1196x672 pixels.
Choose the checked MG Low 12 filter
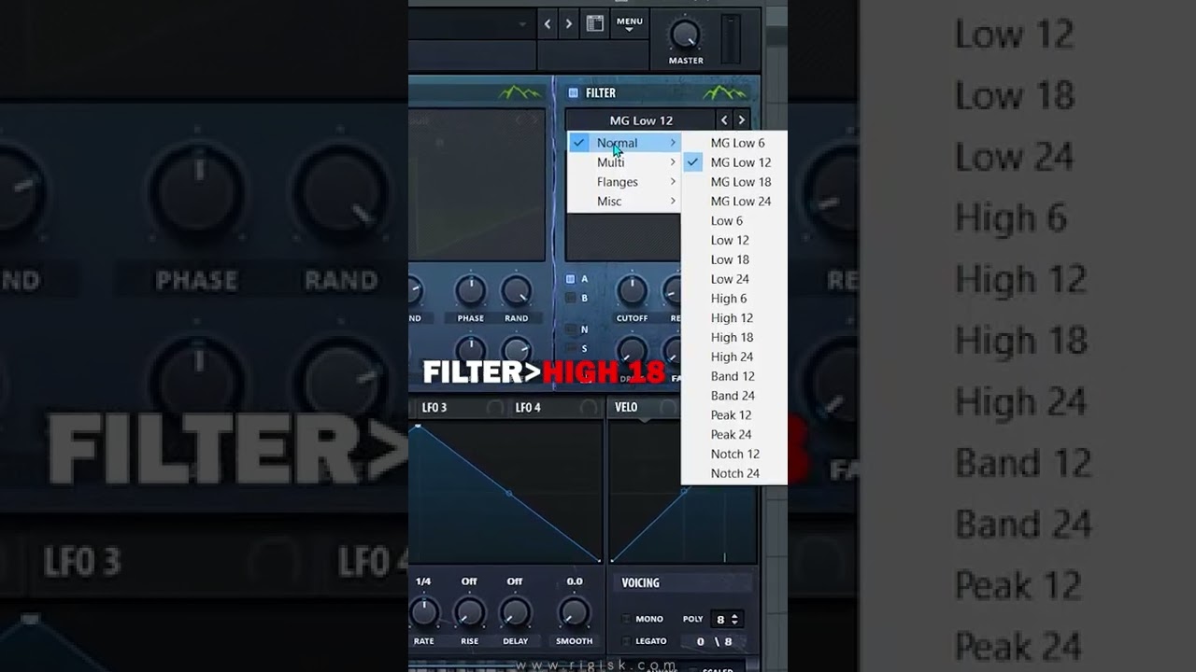734,162
